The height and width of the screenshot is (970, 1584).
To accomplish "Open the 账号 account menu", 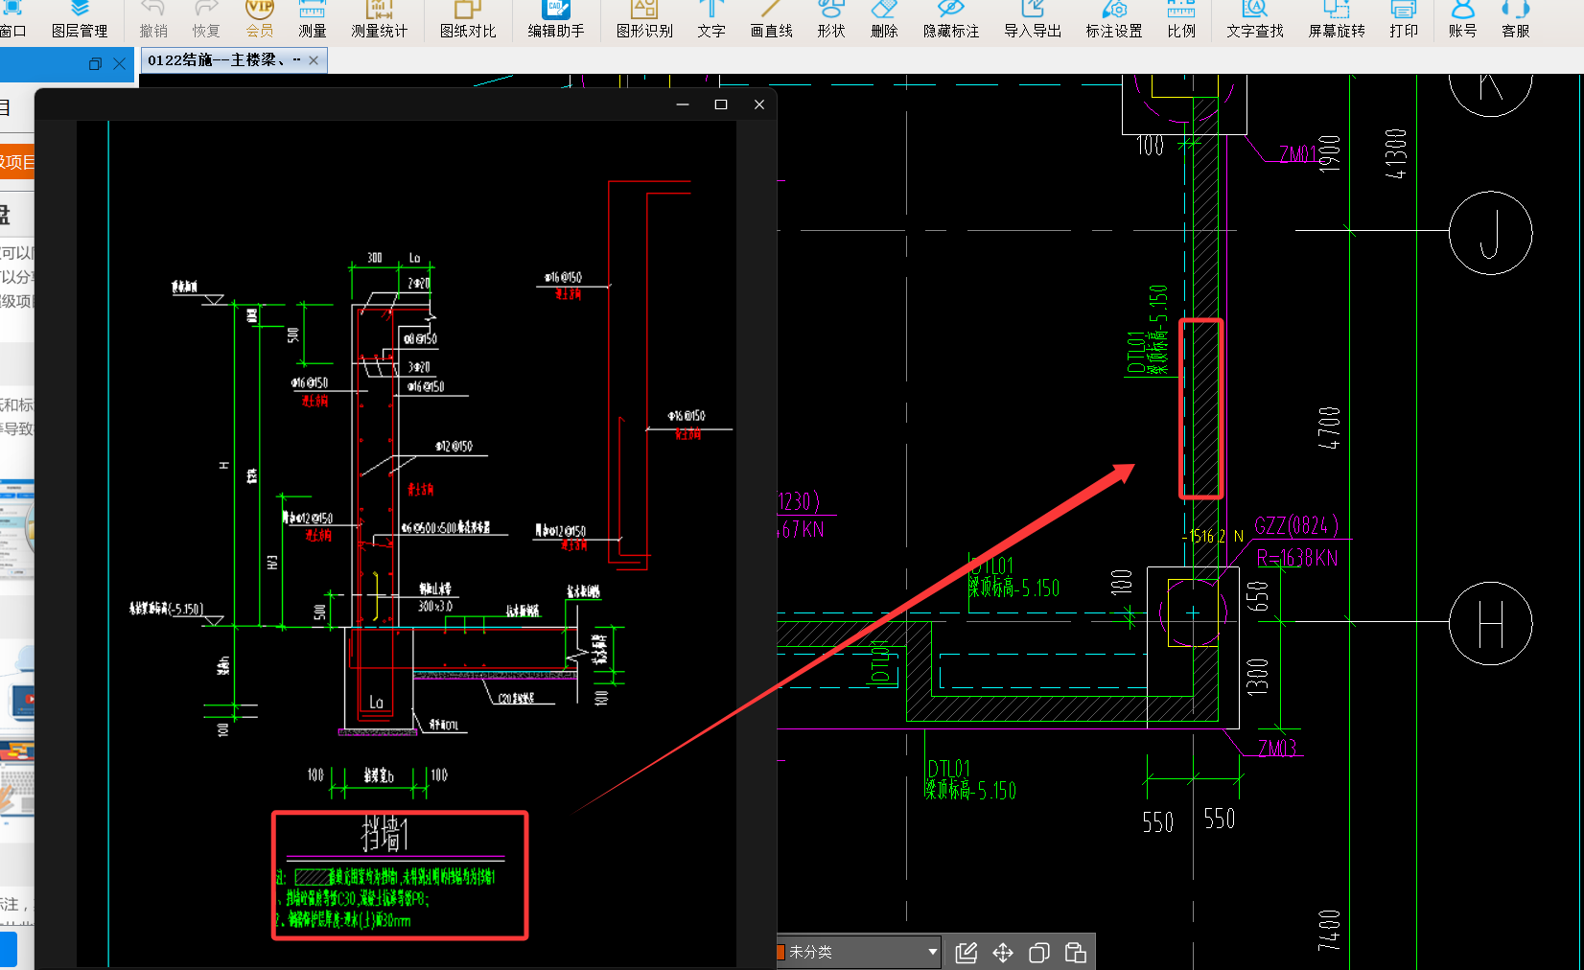I will [x=1462, y=19].
